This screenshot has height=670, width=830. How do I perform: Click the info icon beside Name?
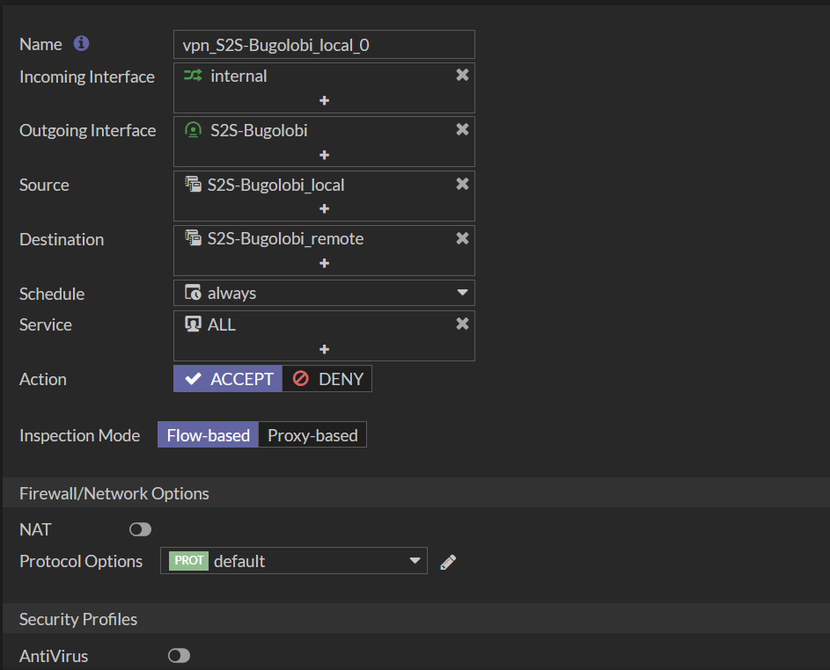pyautogui.click(x=81, y=44)
